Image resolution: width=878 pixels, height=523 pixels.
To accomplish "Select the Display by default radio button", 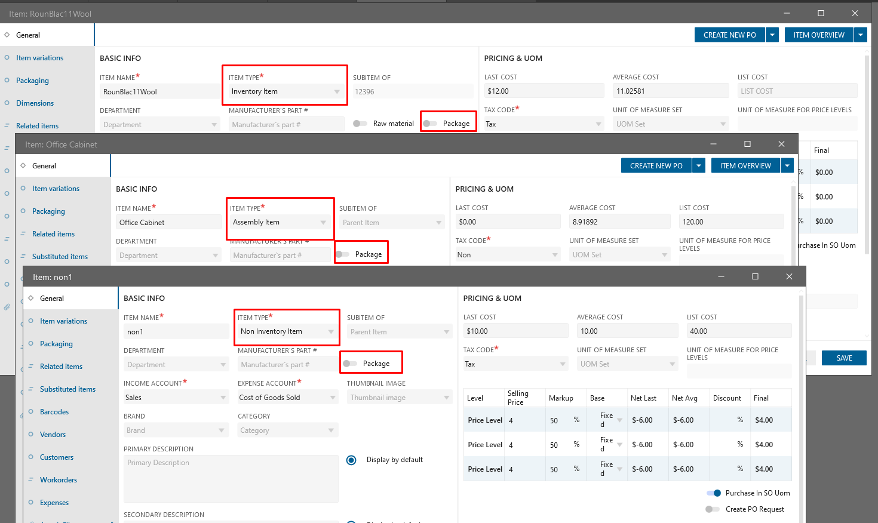I will (351, 460).
